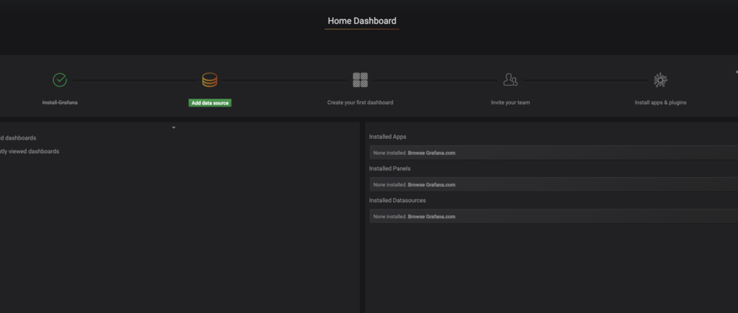Expand the dashboard list panel dropdown arrow

click(174, 128)
